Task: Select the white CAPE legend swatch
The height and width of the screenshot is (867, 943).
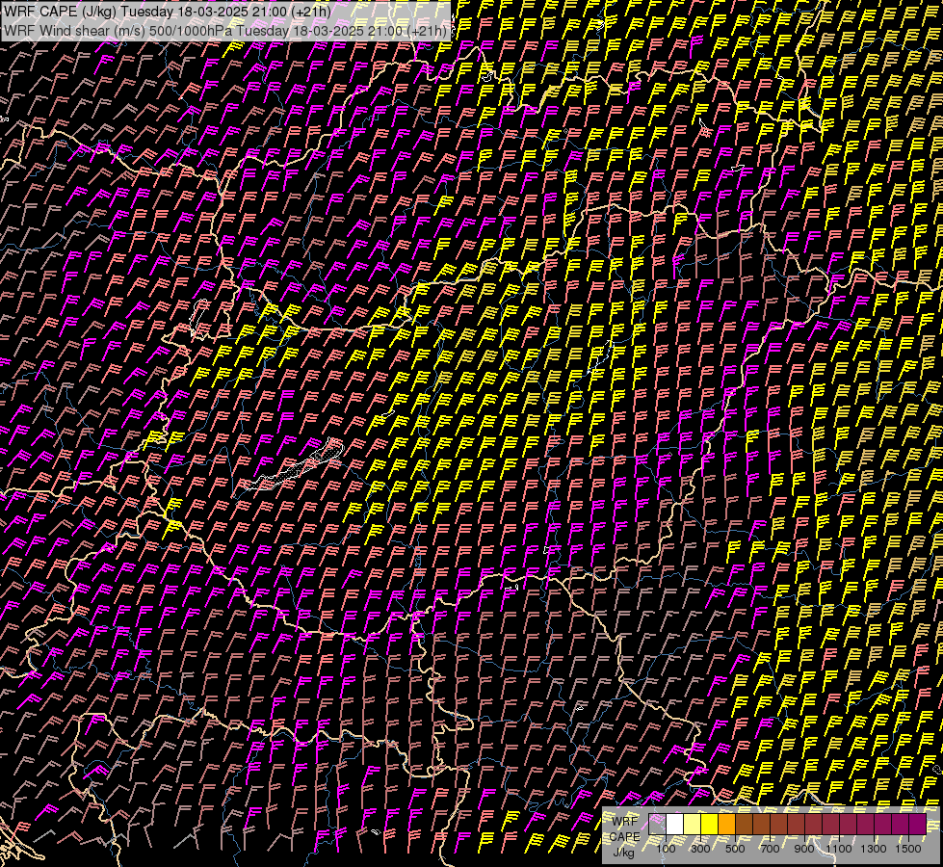Action: point(675,824)
